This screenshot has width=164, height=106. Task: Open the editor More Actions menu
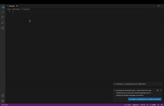click(x=161, y=6)
